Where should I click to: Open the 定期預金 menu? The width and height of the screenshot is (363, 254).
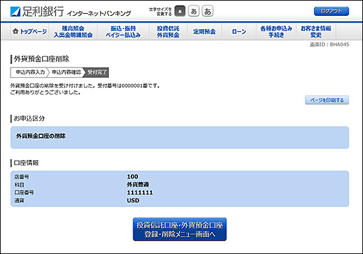pos(205,32)
